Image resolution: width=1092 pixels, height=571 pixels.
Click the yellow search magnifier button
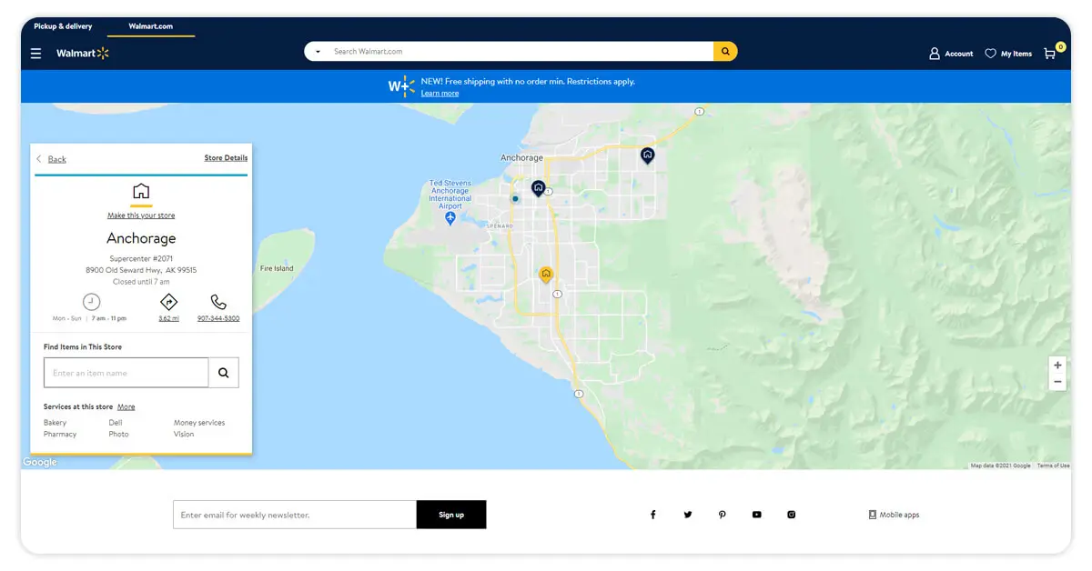[725, 52]
